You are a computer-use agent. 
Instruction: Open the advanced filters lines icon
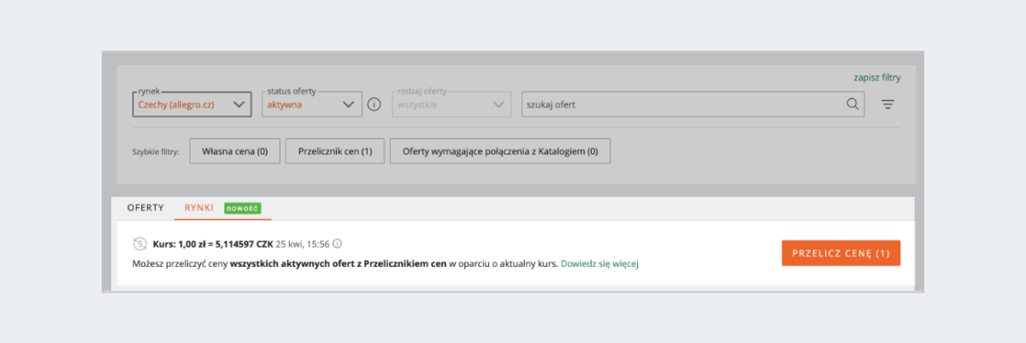887,104
